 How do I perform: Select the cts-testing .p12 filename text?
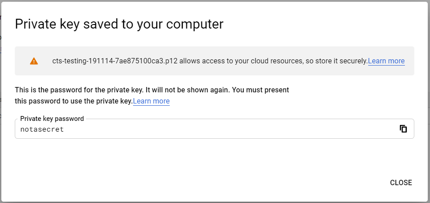pyautogui.click(x=115, y=61)
